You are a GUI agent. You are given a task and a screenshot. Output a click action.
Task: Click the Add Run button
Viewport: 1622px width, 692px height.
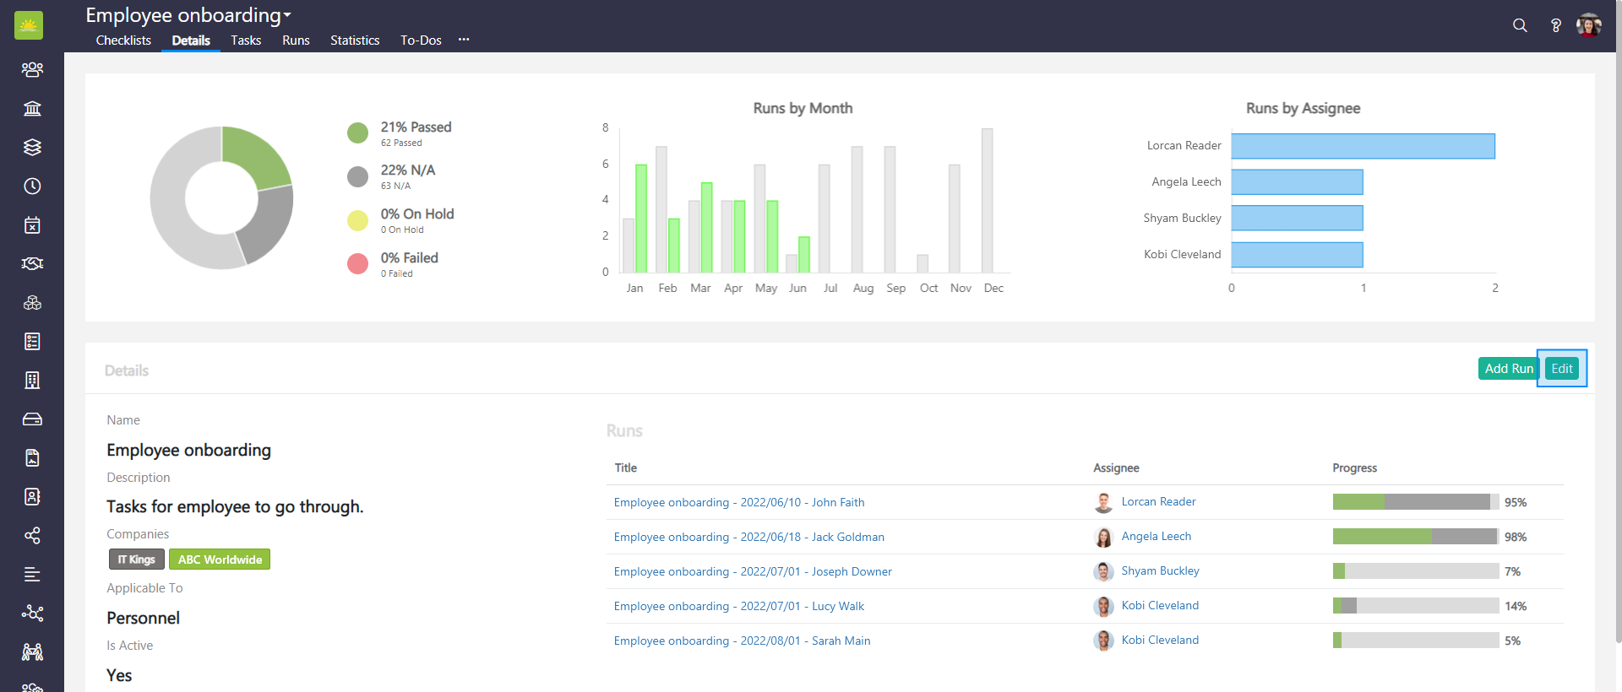pos(1508,369)
